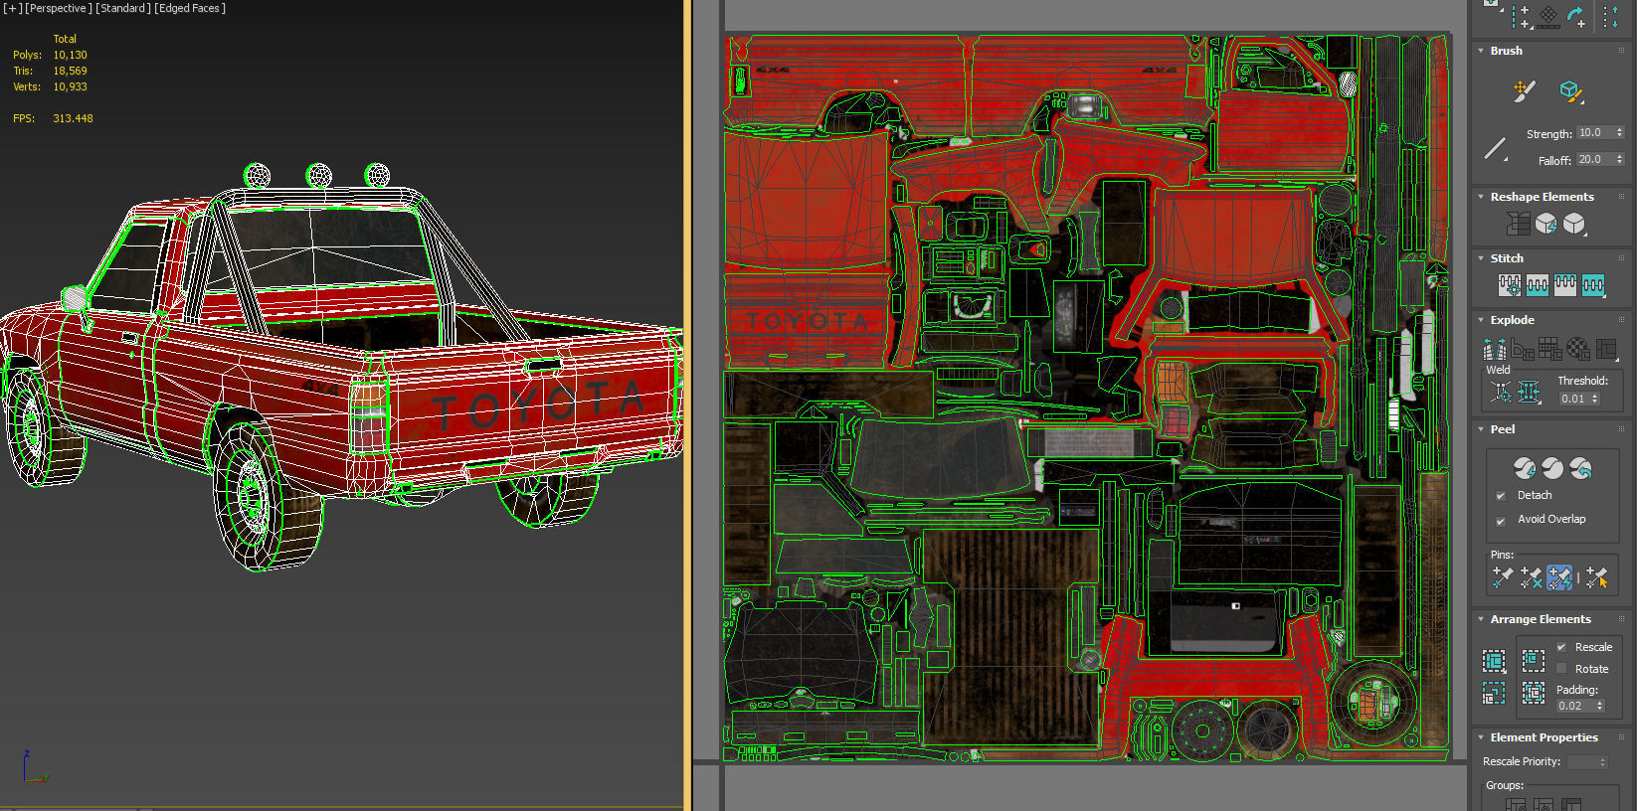Click Reset Peel icon
Viewport: 1637px width, 811px height.
(x=1580, y=467)
